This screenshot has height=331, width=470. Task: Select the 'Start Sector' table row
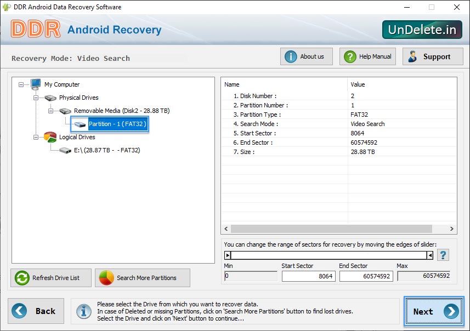tap(339, 133)
